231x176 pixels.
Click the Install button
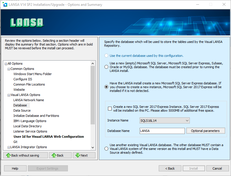194,168
